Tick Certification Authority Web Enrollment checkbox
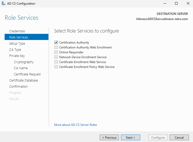The image size is (193, 142). [56, 47]
